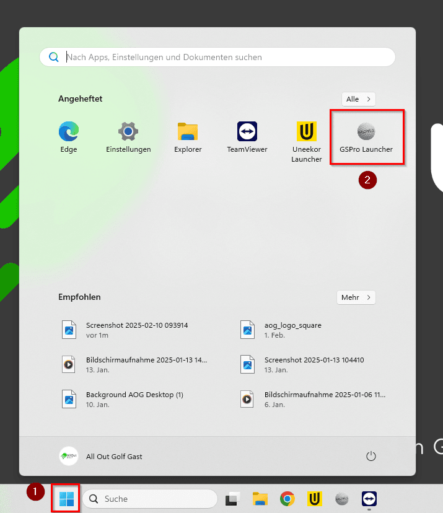Viewport: 443px width, 513px height.
Task: Click the All Out Golf Gast avatar
Action: pos(68,456)
